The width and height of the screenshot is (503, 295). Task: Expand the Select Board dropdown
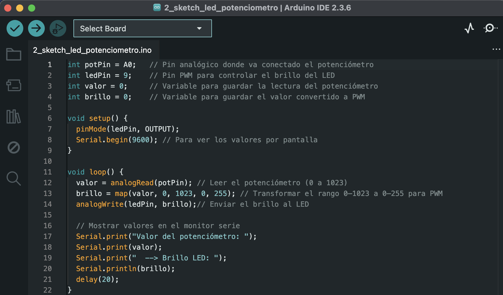coord(142,29)
